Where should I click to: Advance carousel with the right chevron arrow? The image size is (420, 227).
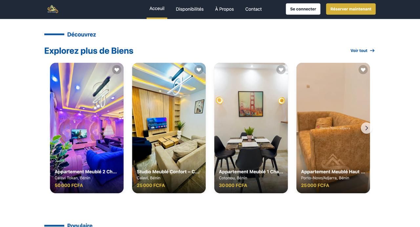pos(367,128)
